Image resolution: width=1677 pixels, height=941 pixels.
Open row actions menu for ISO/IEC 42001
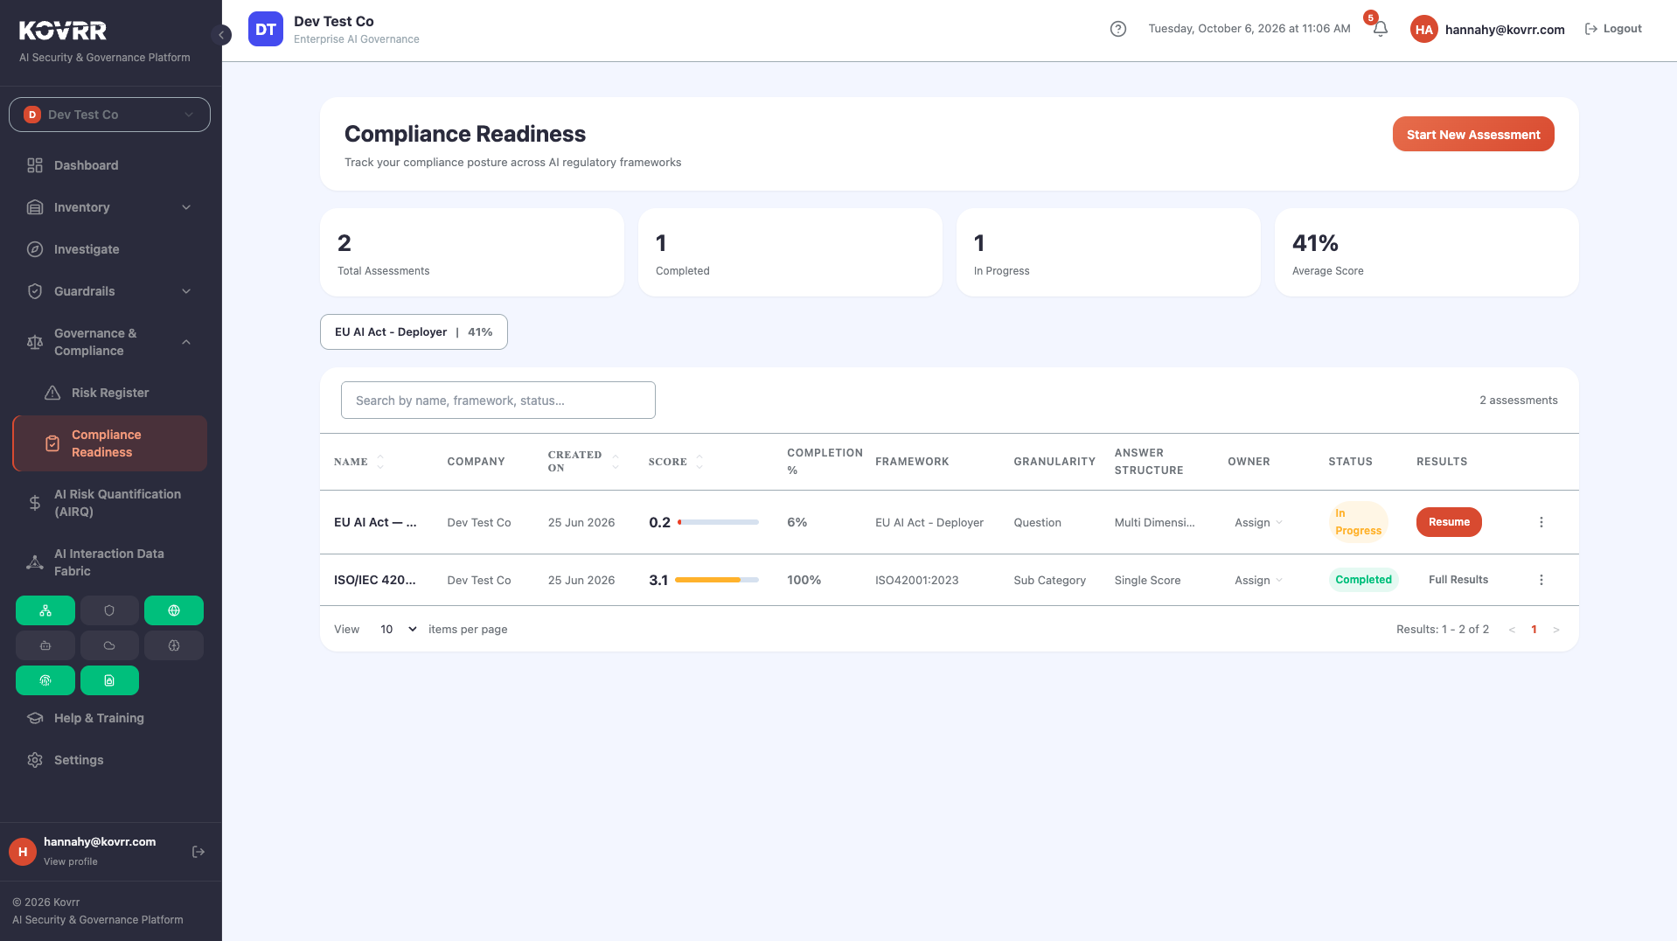click(x=1541, y=580)
